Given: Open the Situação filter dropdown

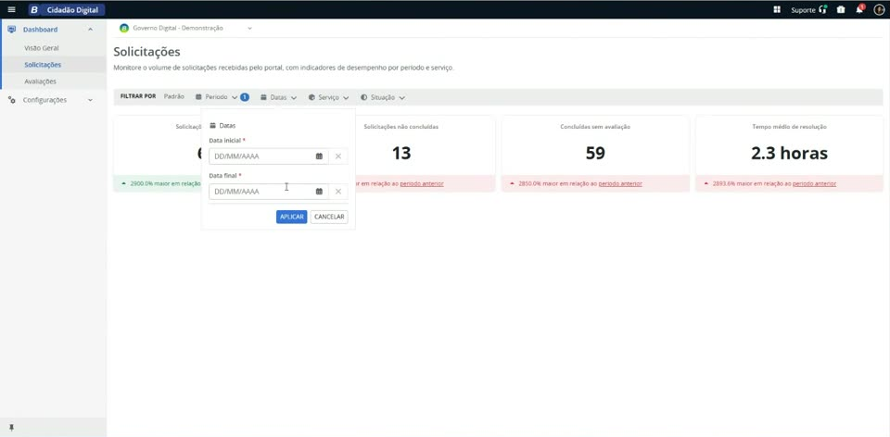Looking at the screenshot, I should coord(383,97).
